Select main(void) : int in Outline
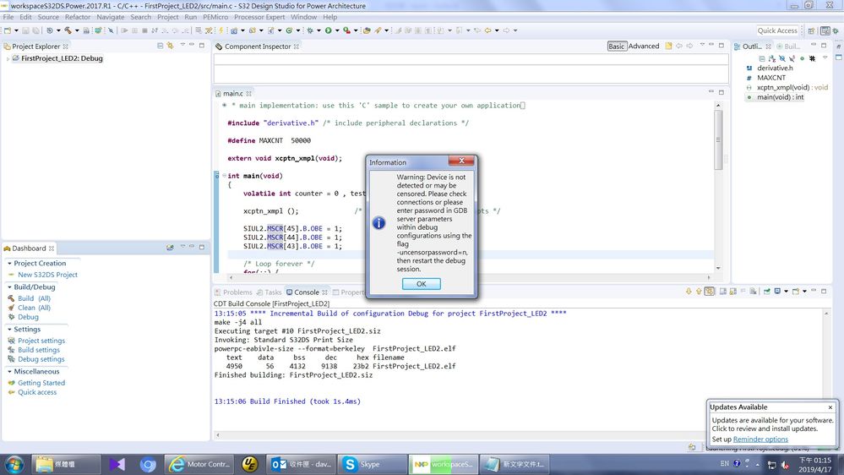844x475 pixels. coord(780,97)
